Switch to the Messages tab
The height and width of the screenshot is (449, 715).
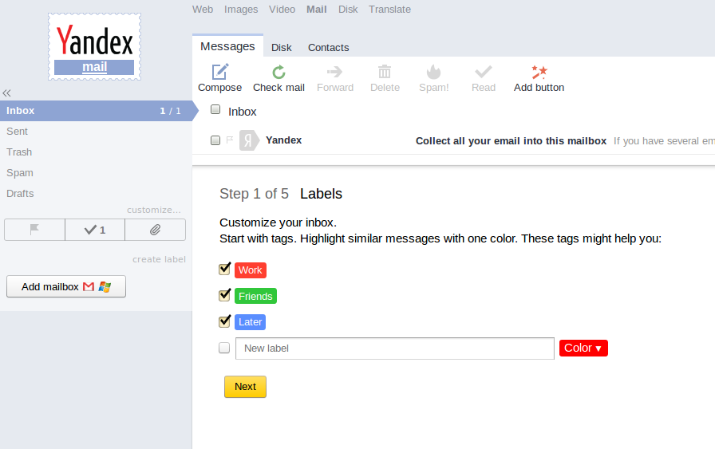coord(227,46)
